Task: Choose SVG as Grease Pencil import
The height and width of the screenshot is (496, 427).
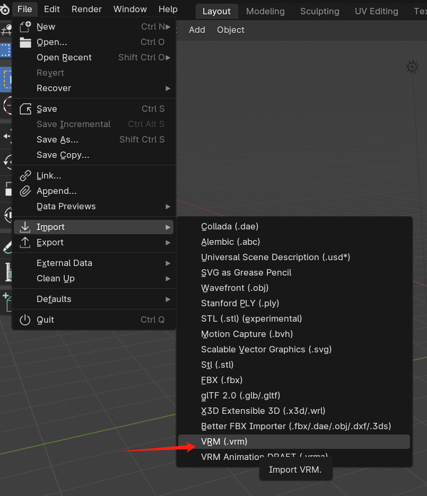Action: [x=294, y=273]
